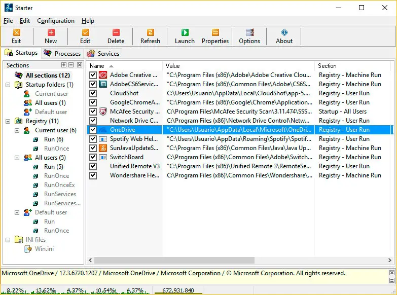This screenshot has width=397, height=295.
Task: Select Run (5) under All users
Action: click(53, 167)
